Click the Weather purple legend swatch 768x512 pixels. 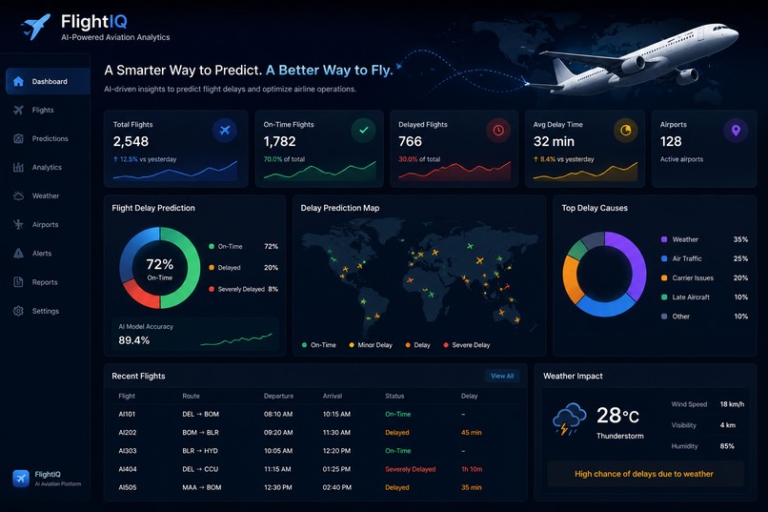pyautogui.click(x=664, y=239)
